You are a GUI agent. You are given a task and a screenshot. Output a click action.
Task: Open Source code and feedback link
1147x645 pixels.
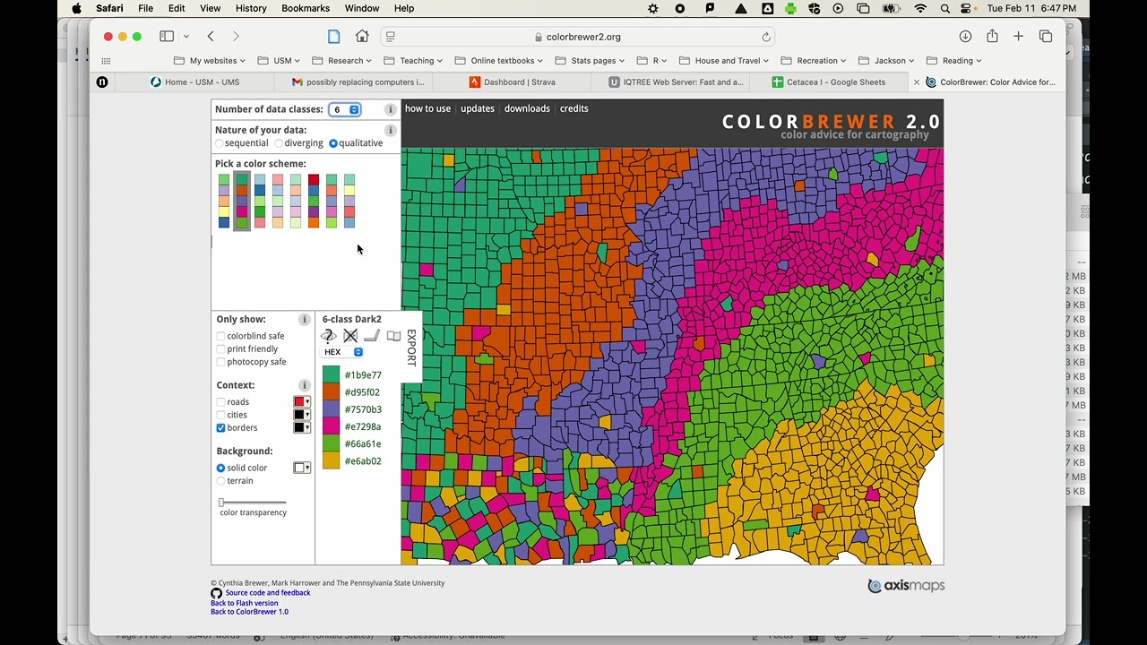[268, 593]
